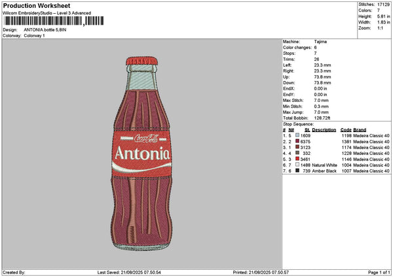Click the red bottle cap in the design

click(142, 61)
